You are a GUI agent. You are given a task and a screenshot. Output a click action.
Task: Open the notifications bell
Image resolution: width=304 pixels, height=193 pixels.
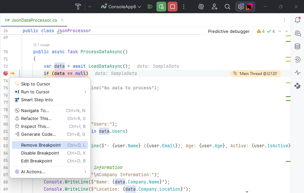pyautogui.click(x=297, y=20)
